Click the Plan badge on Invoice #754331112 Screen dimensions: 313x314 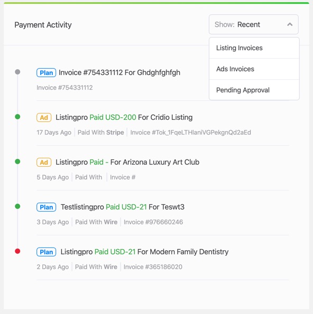click(46, 72)
